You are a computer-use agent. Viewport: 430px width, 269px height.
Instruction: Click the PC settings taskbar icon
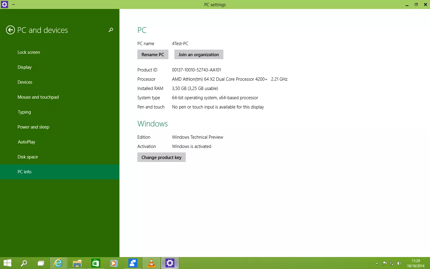click(x=170, y=263)
